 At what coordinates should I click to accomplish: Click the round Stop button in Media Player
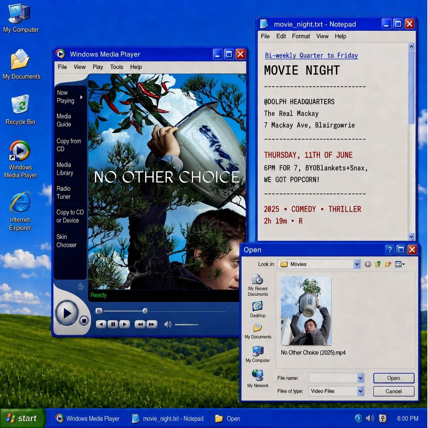coord(84,320)
